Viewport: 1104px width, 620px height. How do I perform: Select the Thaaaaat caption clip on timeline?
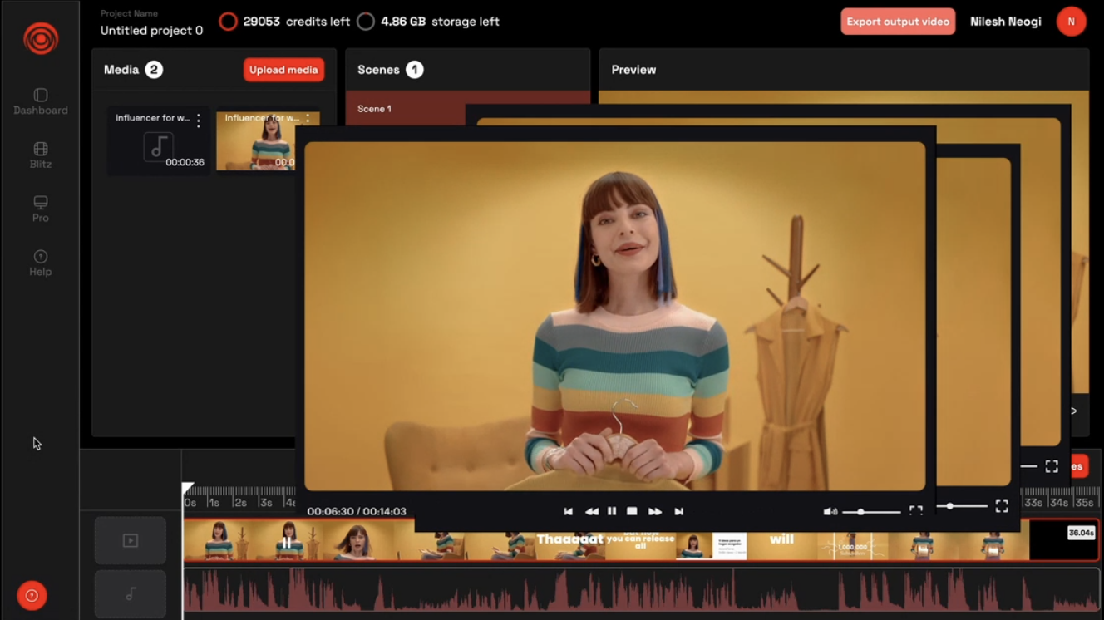[569, 539]
